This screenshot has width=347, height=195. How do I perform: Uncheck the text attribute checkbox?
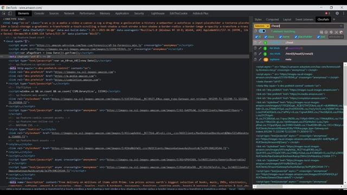point(318,37)
